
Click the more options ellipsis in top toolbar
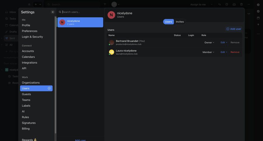[249, 4]
